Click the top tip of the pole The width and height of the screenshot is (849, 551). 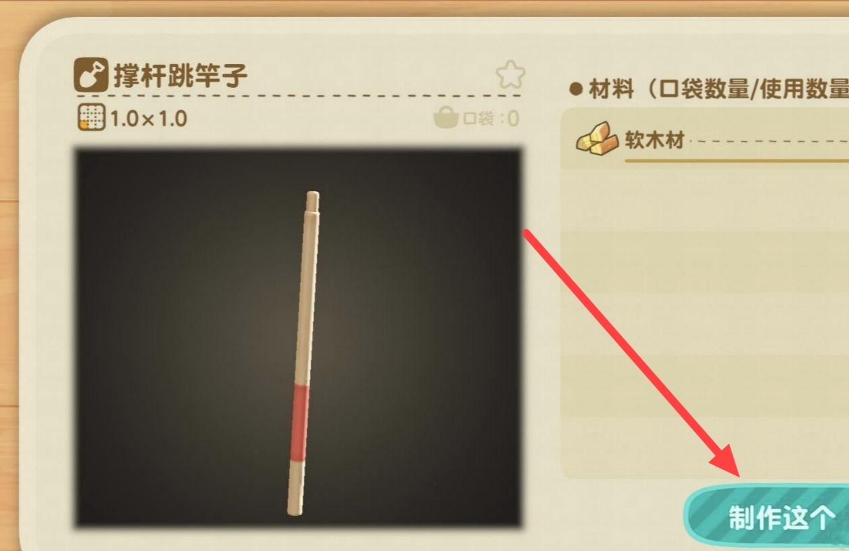click(312, 201)
